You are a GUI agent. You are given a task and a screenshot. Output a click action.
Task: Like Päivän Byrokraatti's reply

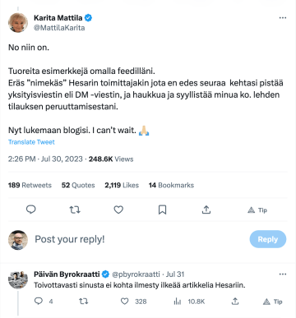click(125, 302)
